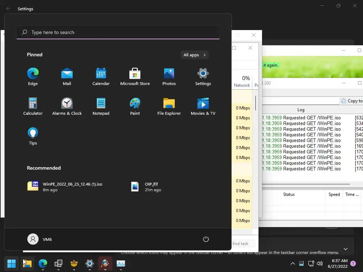This screenshot has width=363, height=272.
Task: Click the power button in Start menu
Action: (x=206, y=239)
